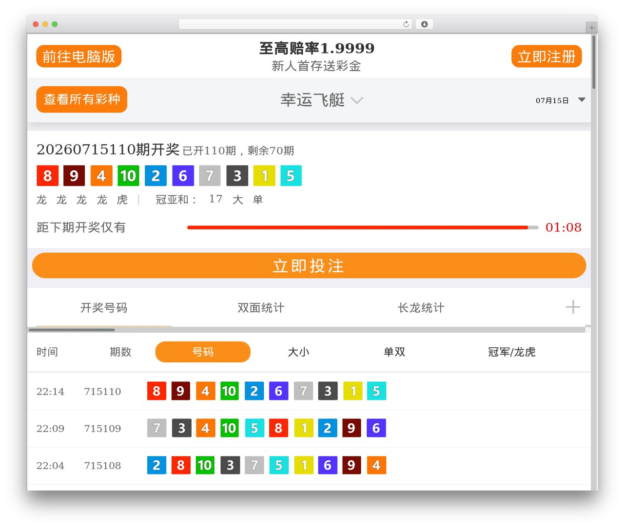
Task: Open the 07月15日 date dropdown
Action: pyautogui.click(x=561, y=100)
